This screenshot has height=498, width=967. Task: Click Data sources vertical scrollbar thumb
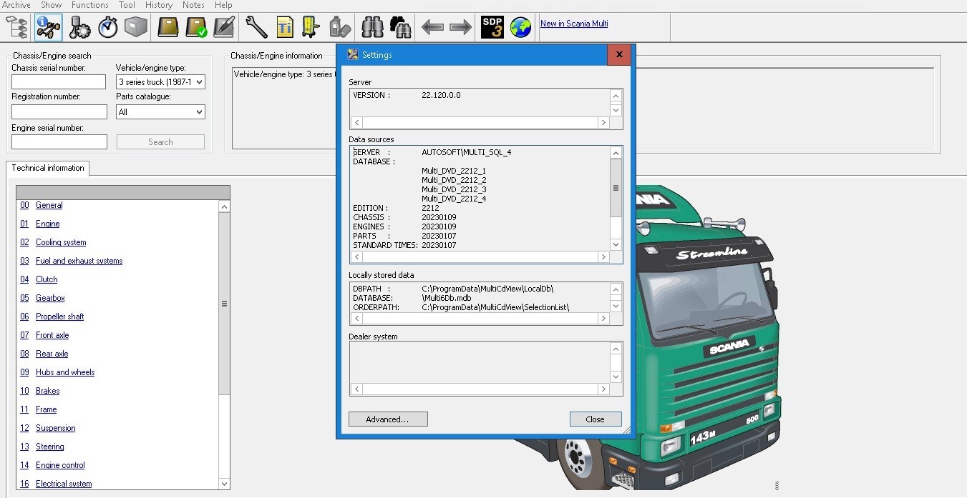click(616, 187)
